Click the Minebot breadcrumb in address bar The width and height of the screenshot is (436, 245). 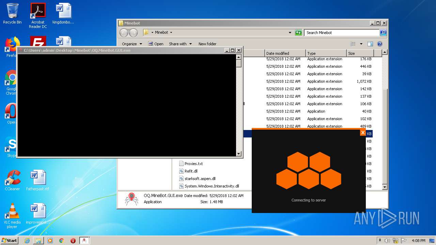coord(161,33)
